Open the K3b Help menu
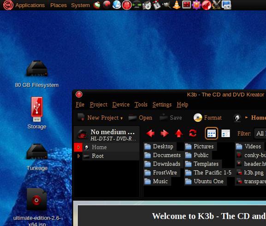Image resolution: width=266 pixels, height=226 pixels. click(x=183, y=105)
